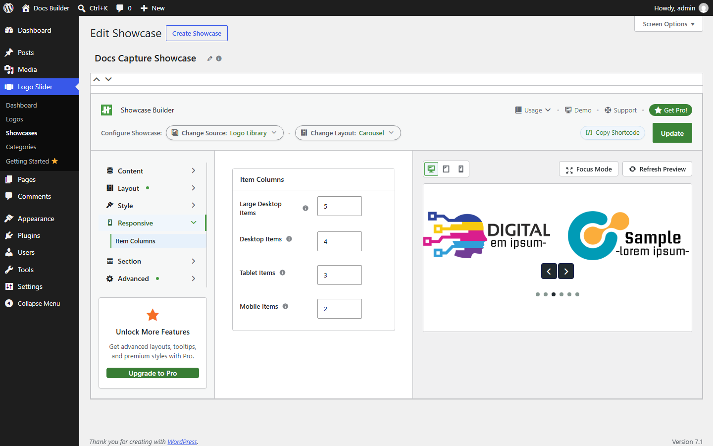Expand the Content settings section
This screenshot has height=446, width=713.
(152, 171)
